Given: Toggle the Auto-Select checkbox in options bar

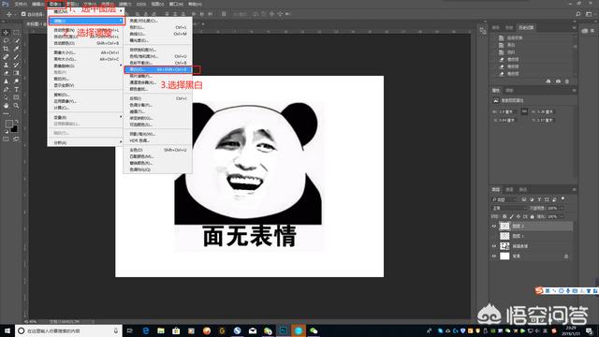Looking at the screenshot, I should pyautogui.click(x=23, y=14).
